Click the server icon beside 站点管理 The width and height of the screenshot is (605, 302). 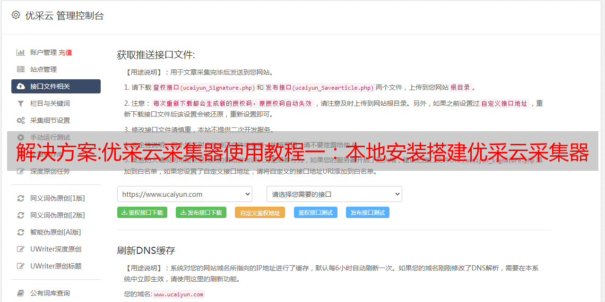coord(21,69)
